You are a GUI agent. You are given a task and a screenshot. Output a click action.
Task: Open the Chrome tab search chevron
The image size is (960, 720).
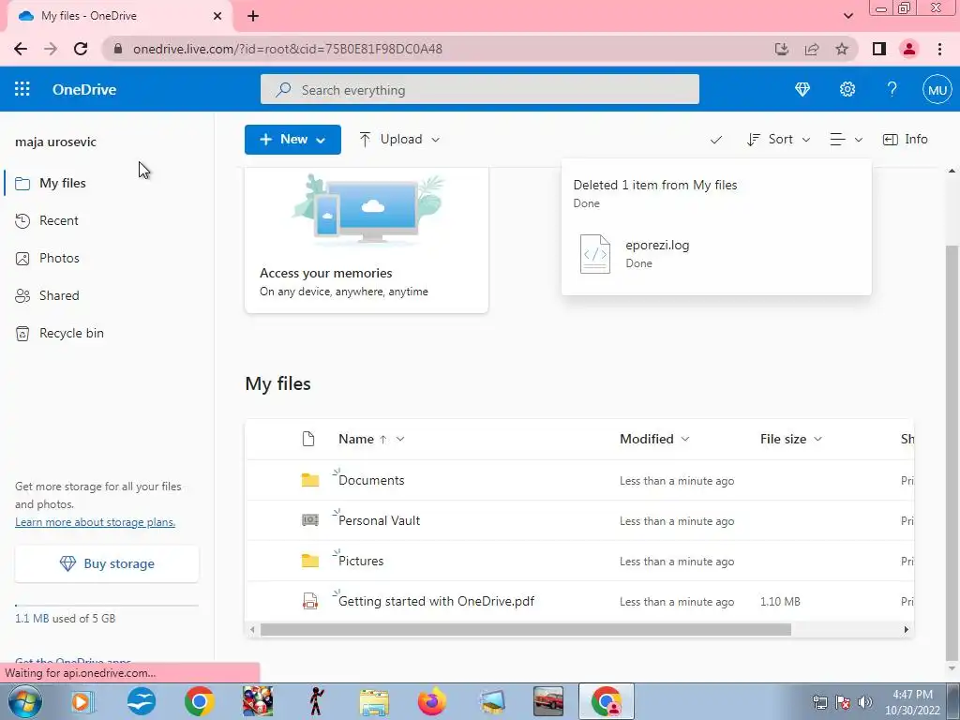point(847,16)
